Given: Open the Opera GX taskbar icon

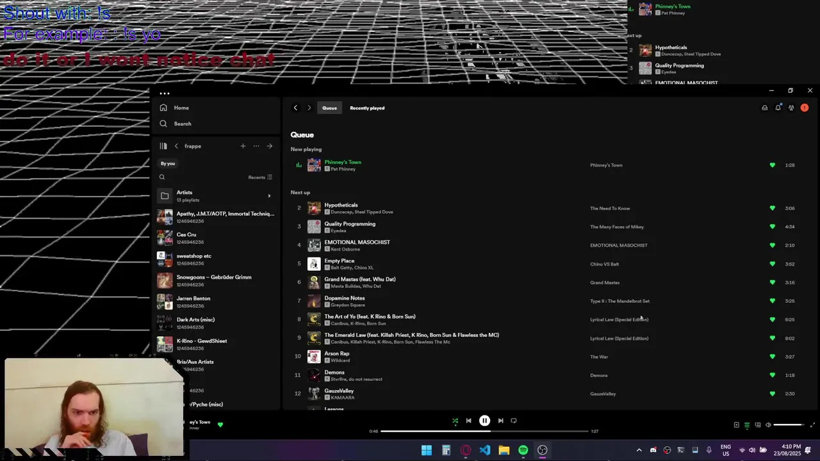Looking at the screenshot, I should tap(466, 450).
